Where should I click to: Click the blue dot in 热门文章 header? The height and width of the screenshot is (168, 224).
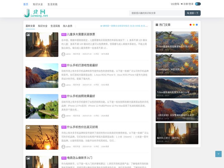(197, 25)
